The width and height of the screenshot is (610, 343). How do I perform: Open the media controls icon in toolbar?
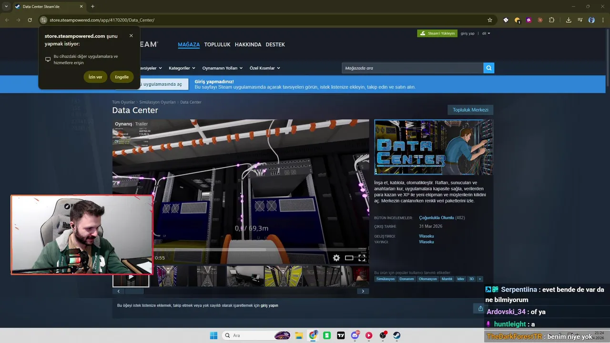[x=580, y=20]
